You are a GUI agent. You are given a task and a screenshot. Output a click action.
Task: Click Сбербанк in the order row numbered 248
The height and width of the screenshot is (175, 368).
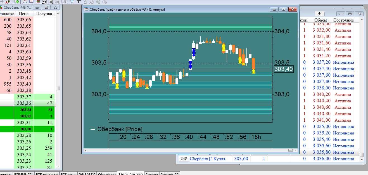tap(201, 159)
